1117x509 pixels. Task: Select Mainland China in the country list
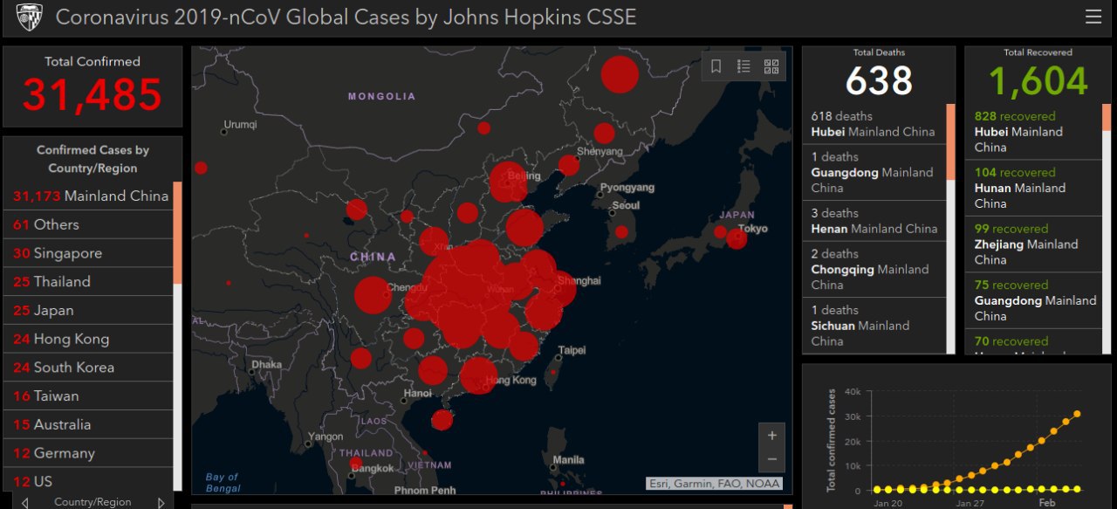click(88, 196)
